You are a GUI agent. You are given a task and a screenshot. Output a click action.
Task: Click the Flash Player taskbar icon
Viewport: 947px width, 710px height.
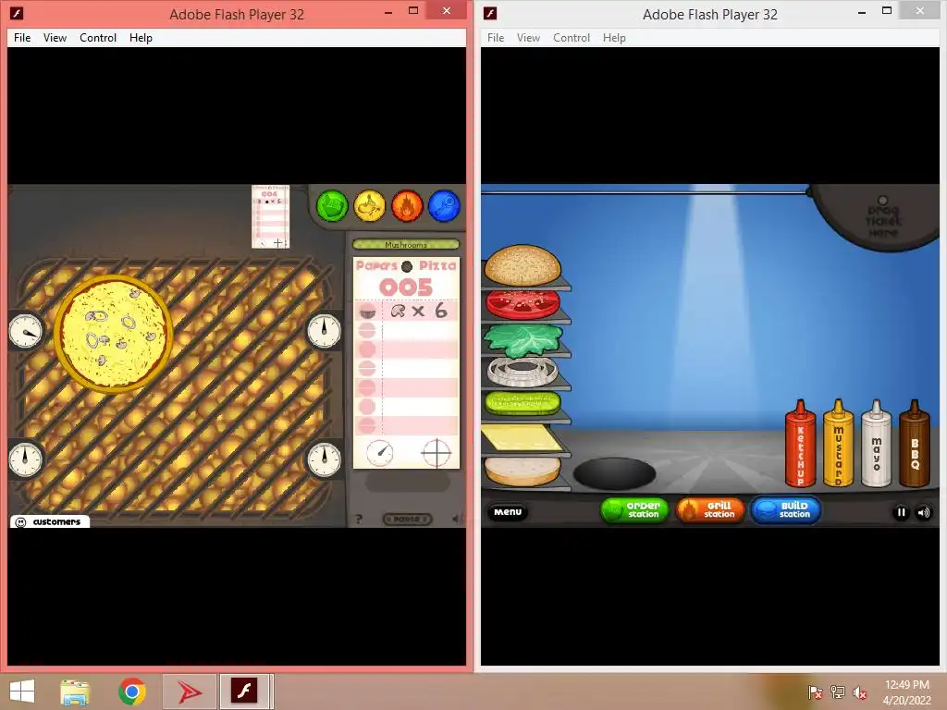(244, 692)
